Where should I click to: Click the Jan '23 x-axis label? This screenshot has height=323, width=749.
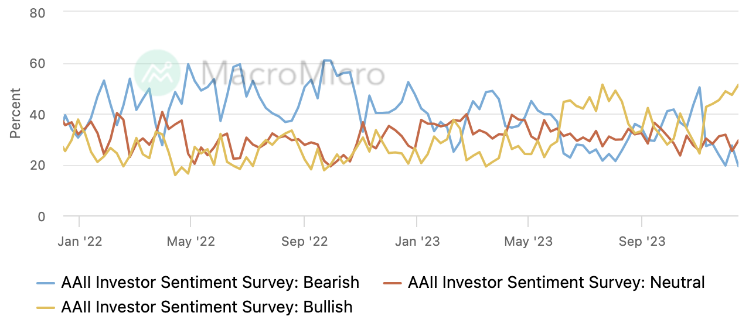(416, 241)
